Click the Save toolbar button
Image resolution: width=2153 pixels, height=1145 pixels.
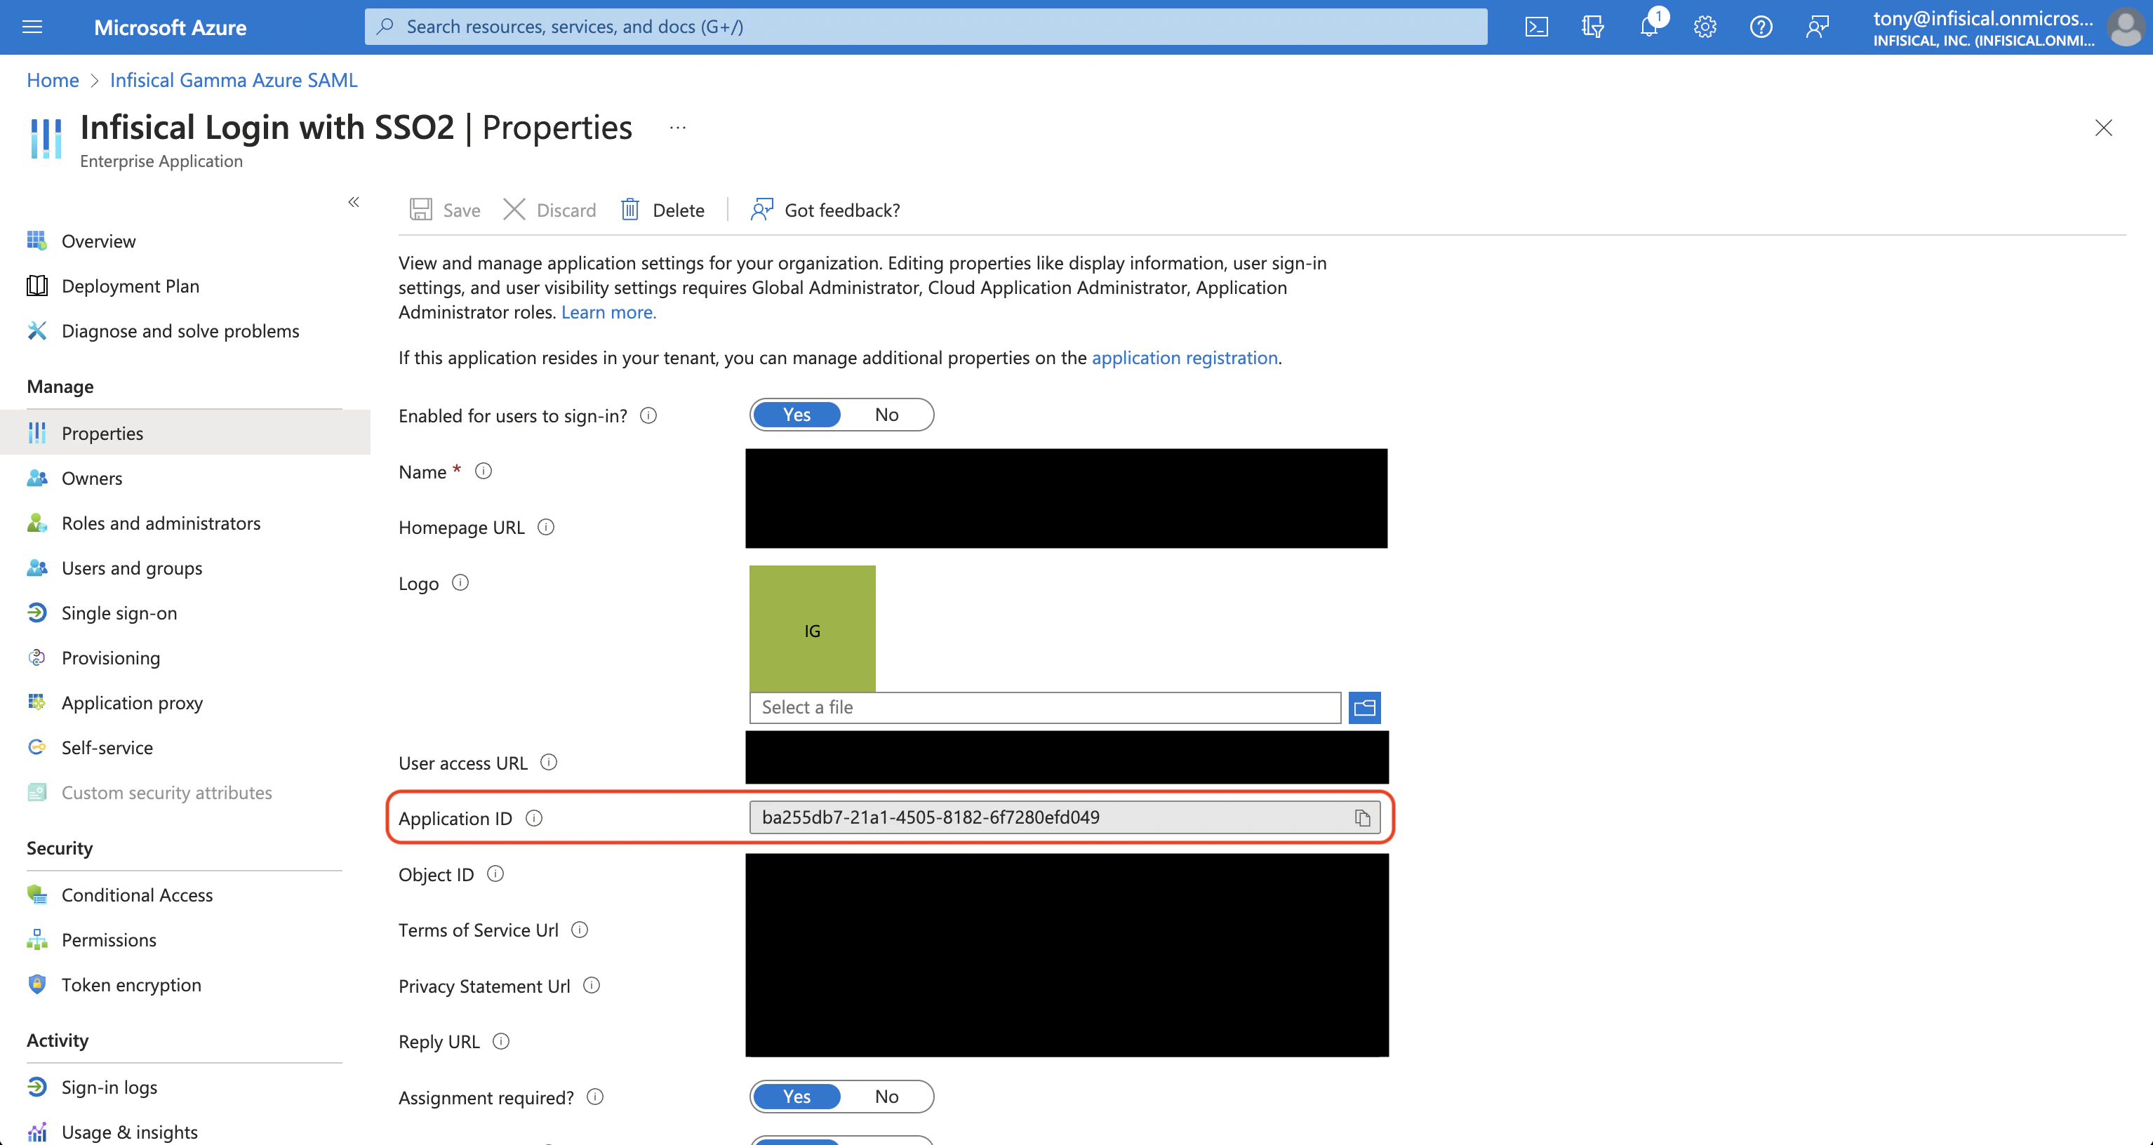tap(445, 209)
